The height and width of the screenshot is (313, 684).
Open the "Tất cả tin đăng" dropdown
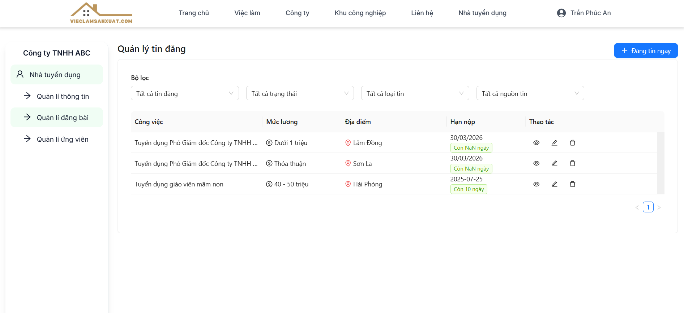[x=184, y=93]
